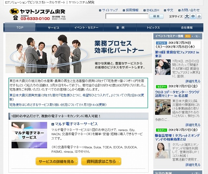Click the 賃貸住宅フェア event thumbnail of a smiling woman
Image resolution: width=208 pixels, height=174 pixels.
(x=163, y=67)
